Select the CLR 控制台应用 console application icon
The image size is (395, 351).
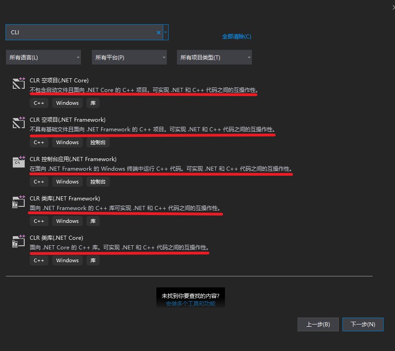pos(18,162)
